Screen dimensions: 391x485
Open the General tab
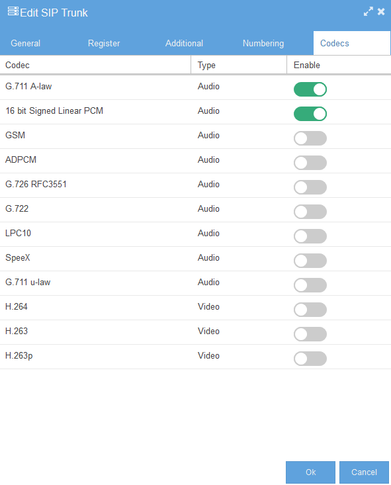point(25,43)
